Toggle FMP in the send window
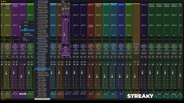 (x=68, y=8)
